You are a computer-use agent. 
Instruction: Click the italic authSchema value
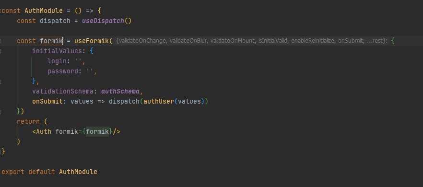pos(120,92)
